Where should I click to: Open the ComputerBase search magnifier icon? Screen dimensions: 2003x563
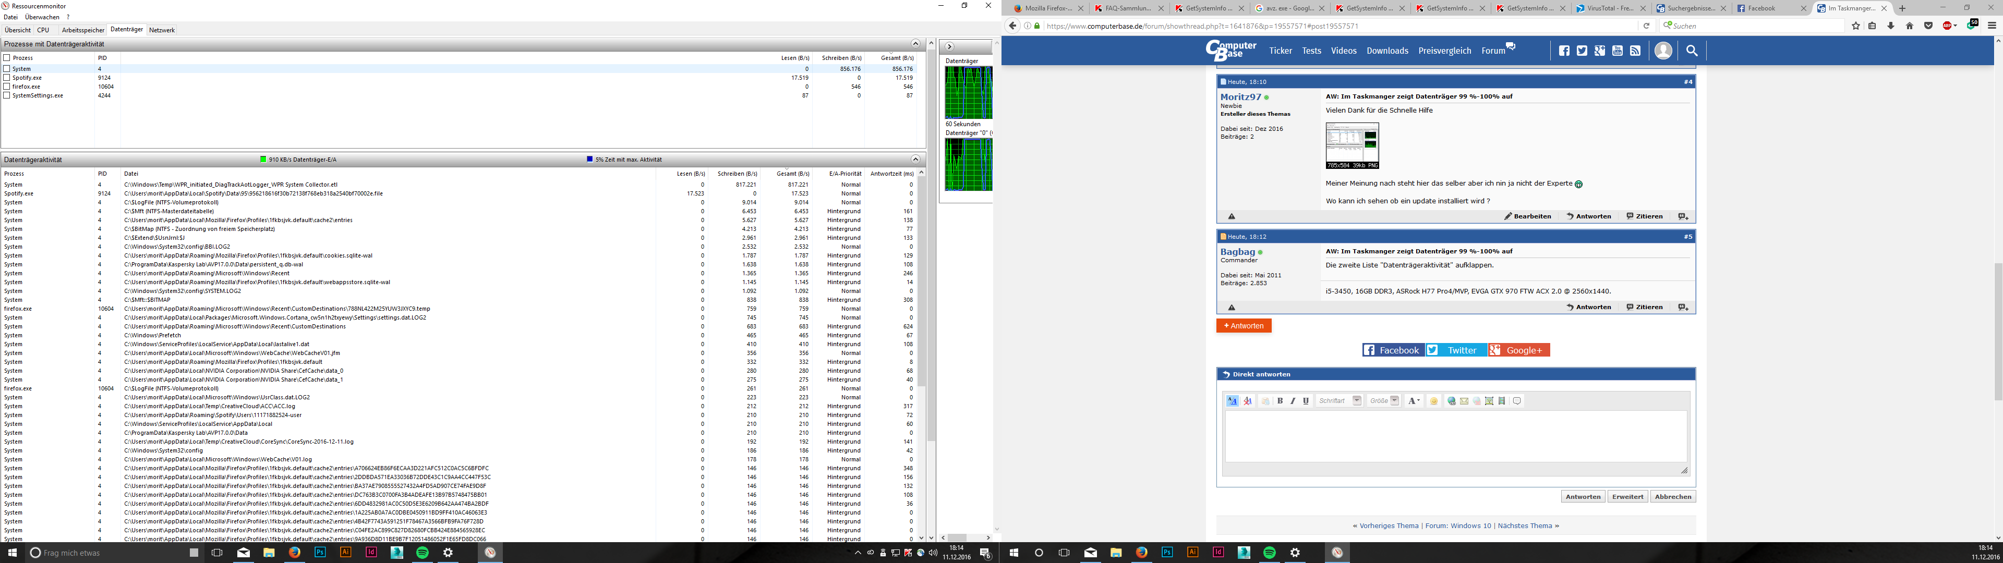click(1692, 51)
